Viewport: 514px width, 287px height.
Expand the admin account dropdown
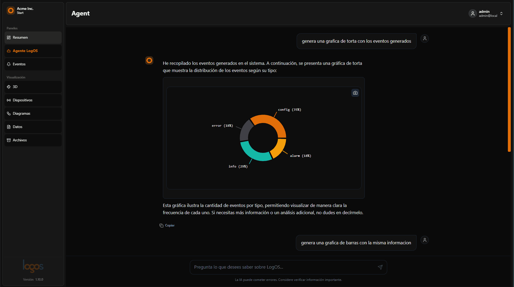point(501,14)
